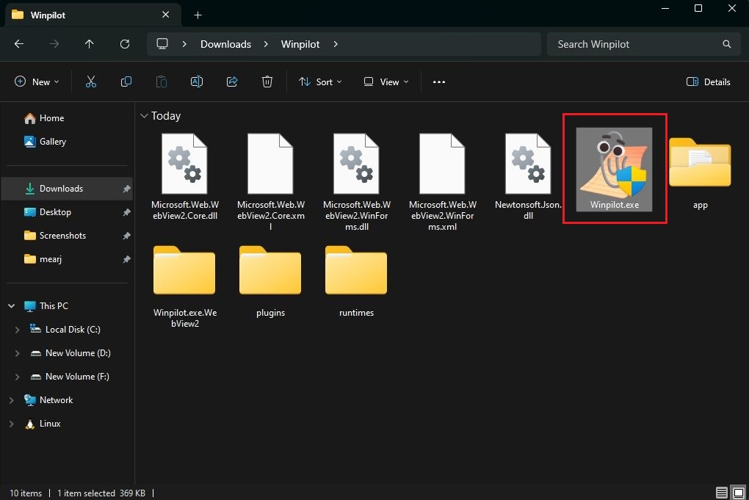749x500 pixels.
Task: Expand Local Disk (C:) node
Action: (x=18, y=330)
